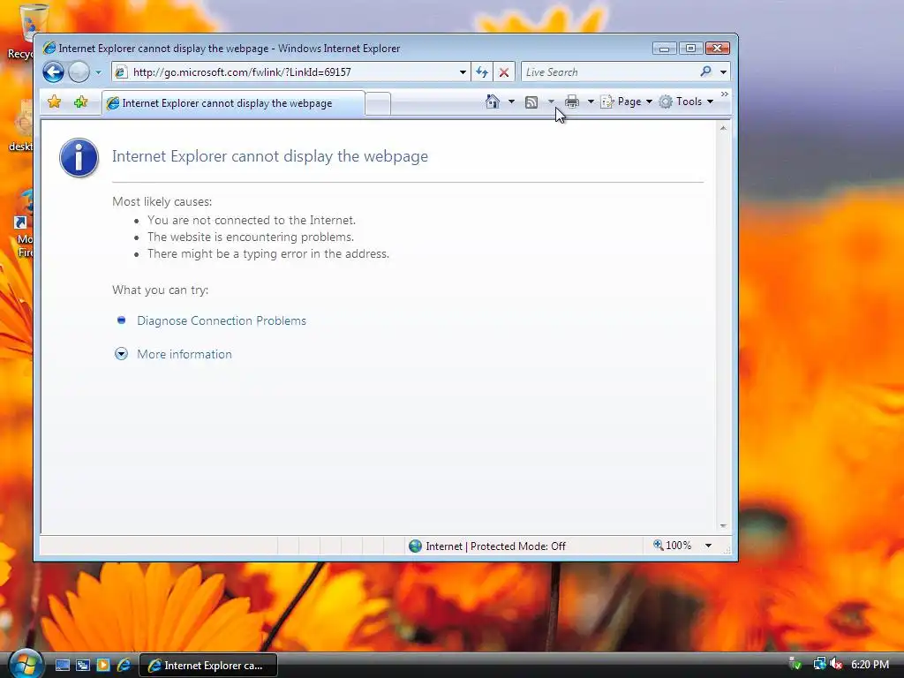Click into the address bar URL field
904x678 pixels.
click(291, 72)
